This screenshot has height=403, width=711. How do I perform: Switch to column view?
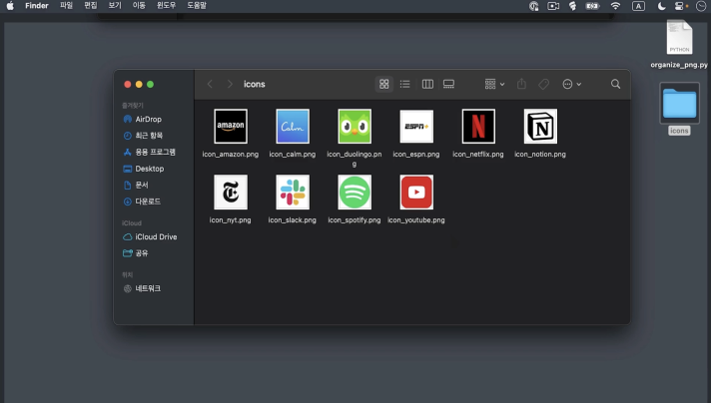click(427, 85)
